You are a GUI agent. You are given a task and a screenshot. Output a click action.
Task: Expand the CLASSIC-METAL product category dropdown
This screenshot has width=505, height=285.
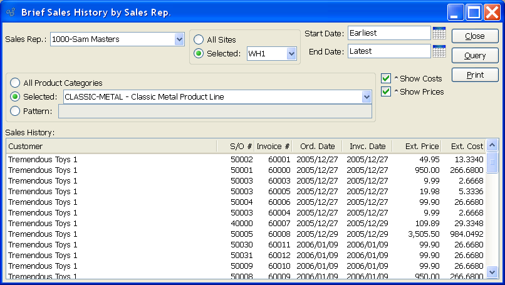click(367, 97)
